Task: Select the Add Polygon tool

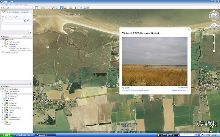Action: (x=45, y=8)
